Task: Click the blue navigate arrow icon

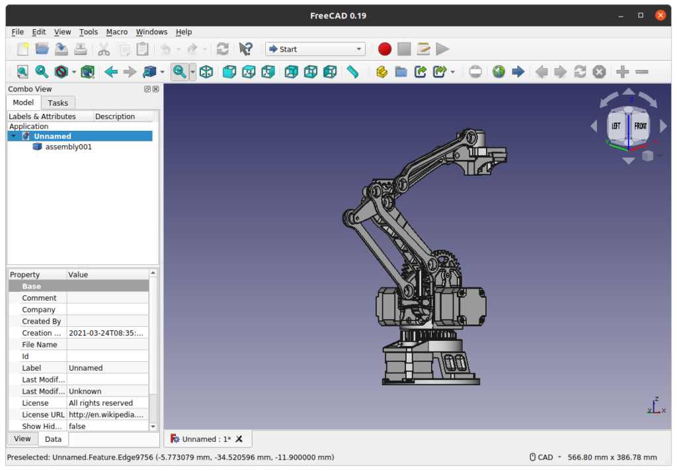Action: click(x=518, y=71)
